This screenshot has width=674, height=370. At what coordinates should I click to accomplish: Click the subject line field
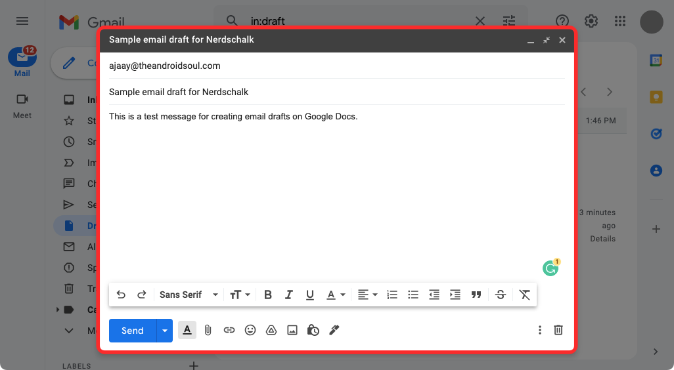337,92
